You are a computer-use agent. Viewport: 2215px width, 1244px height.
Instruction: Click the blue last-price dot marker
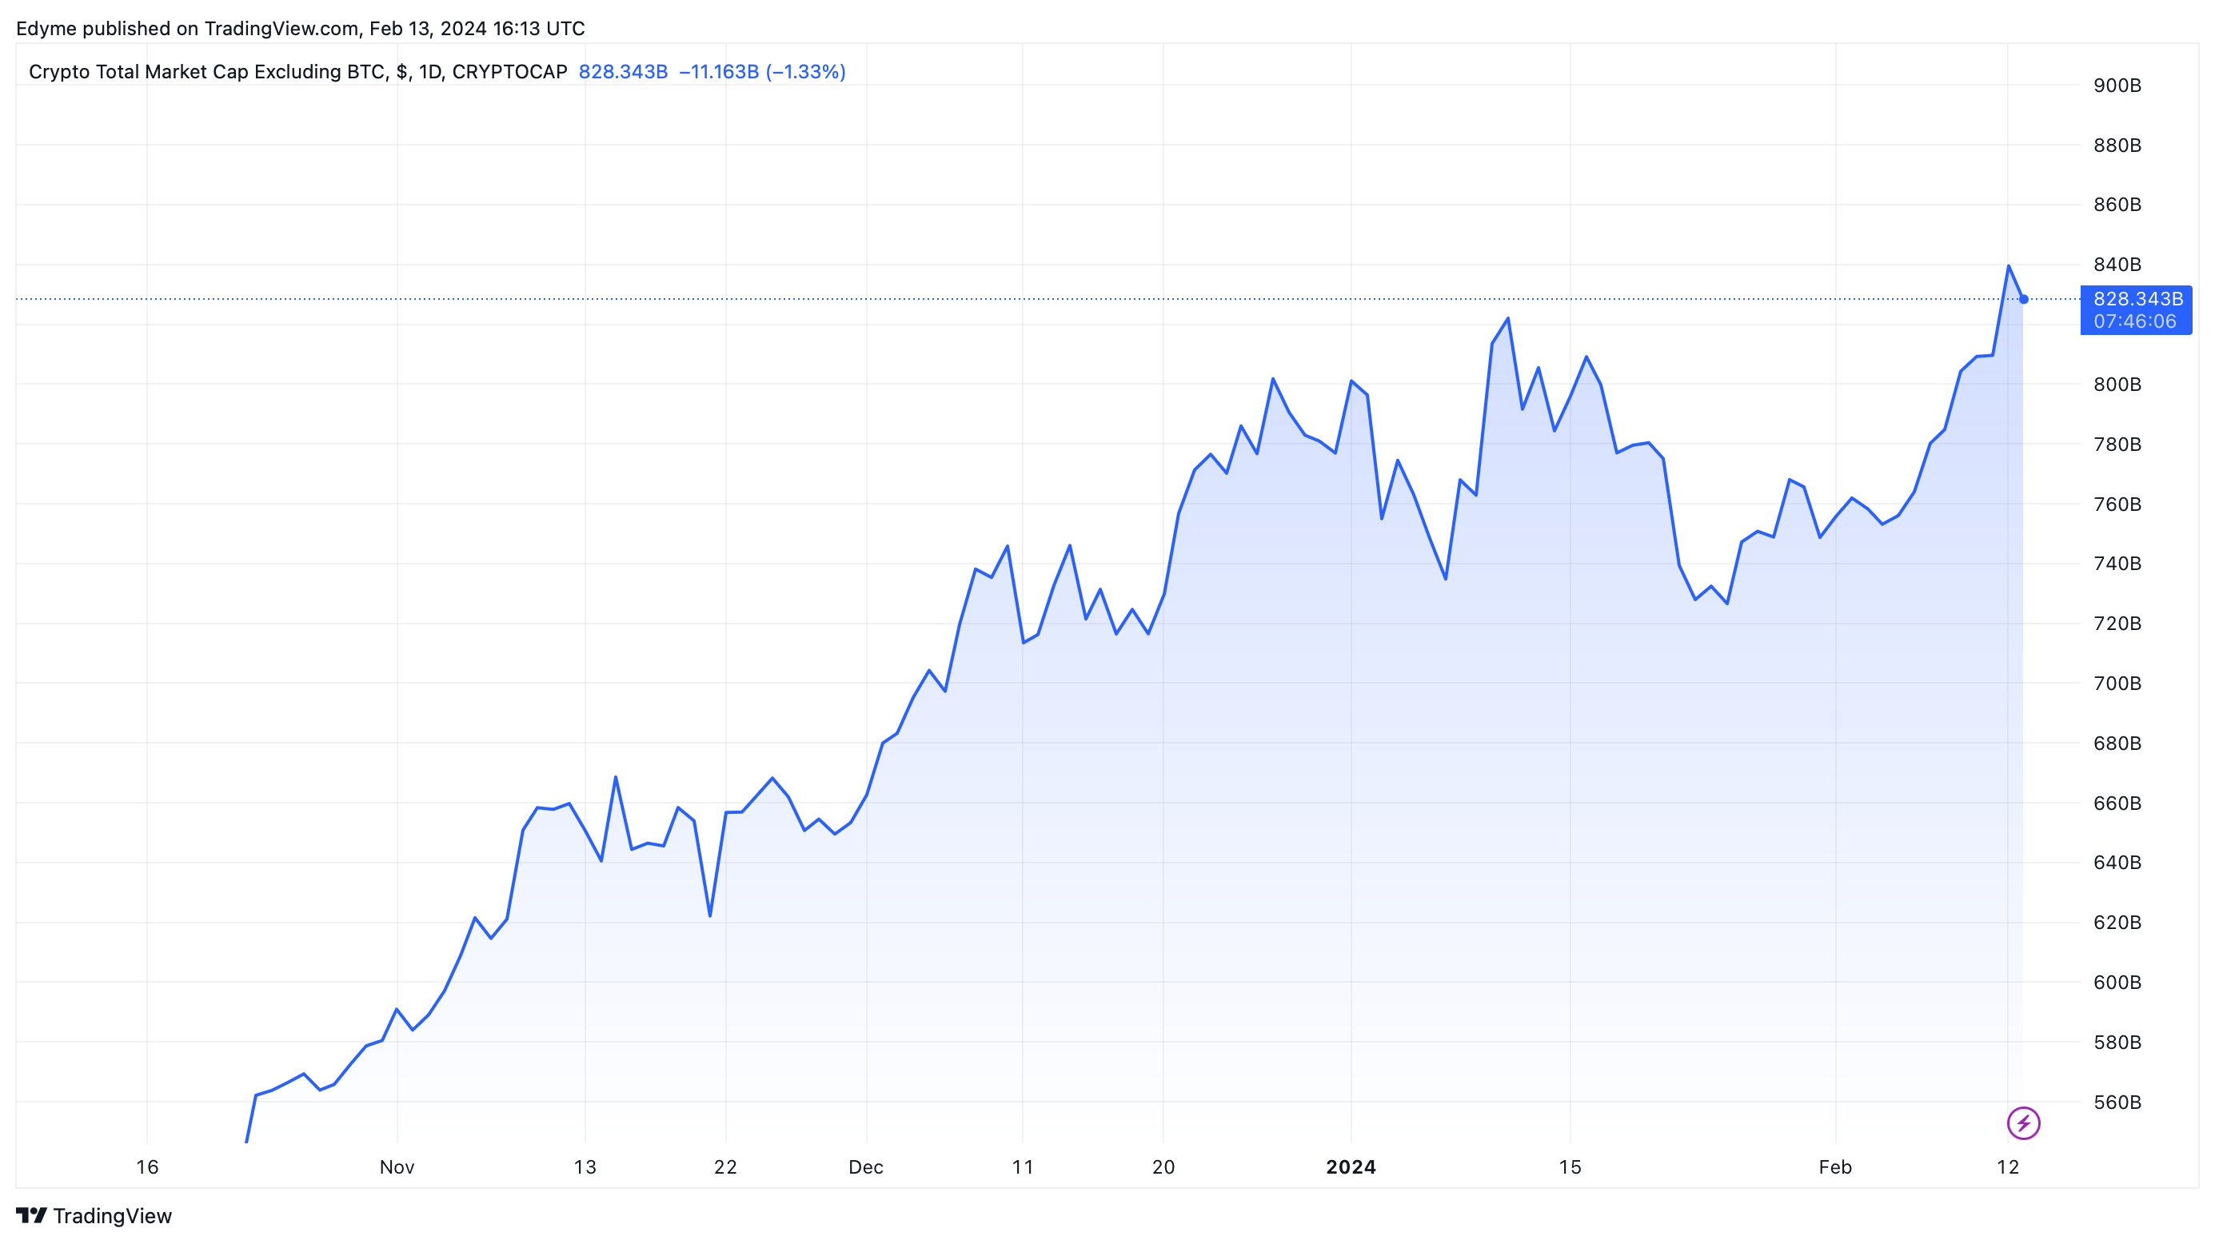click(2023, 299)
